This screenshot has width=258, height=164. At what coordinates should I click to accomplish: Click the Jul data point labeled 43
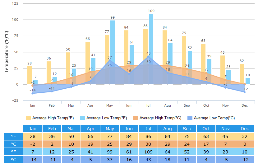(x=148, y=56)
